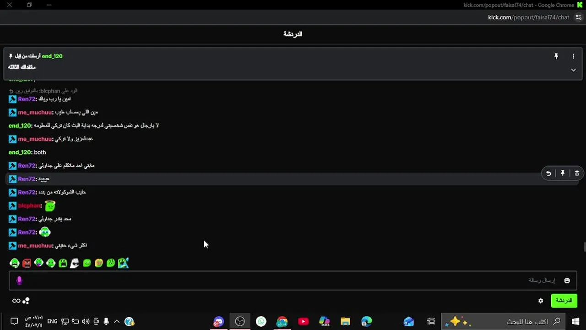Click the 'both' message text

point(40,152)
